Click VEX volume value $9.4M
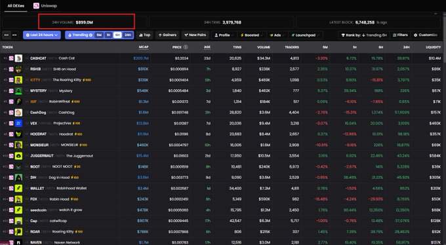Screen dimensions: 446x245 tap(264, 123)
